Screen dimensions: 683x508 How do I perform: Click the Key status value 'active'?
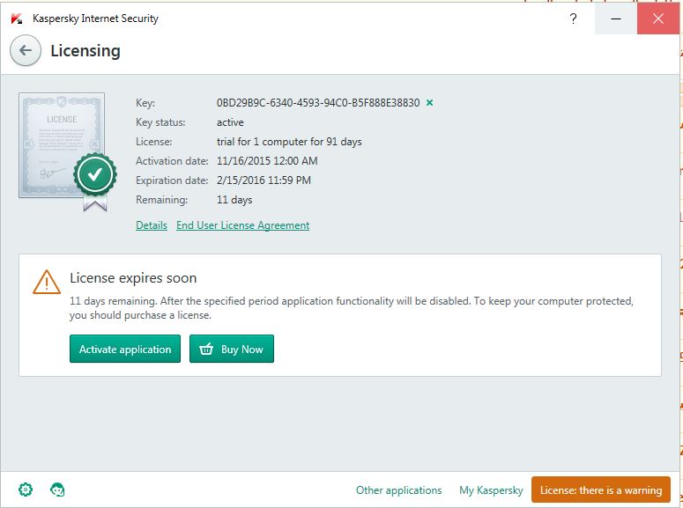point(230,122)
